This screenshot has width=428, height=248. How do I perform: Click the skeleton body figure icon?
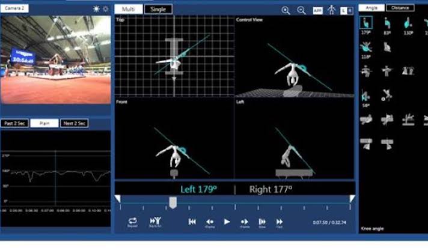point(331,10)
